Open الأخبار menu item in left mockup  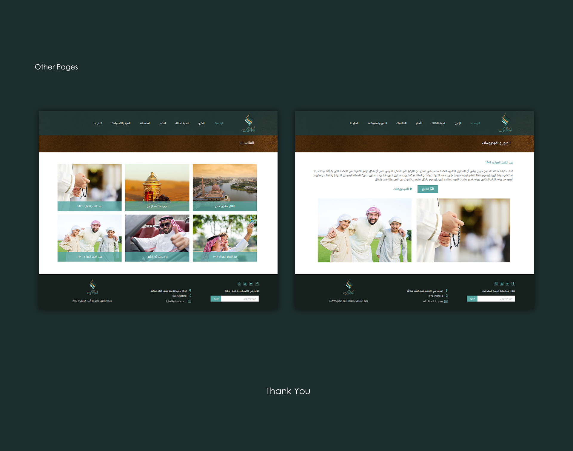coord(163,123)
